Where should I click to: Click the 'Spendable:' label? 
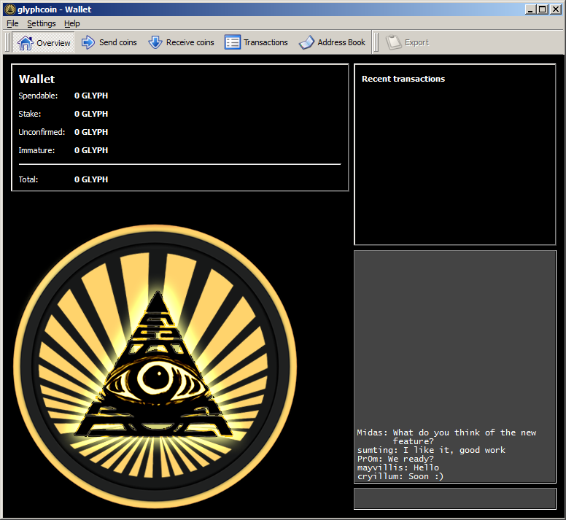click(38, 96)
